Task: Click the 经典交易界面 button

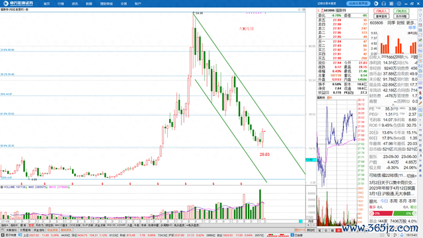Action: 358,4
